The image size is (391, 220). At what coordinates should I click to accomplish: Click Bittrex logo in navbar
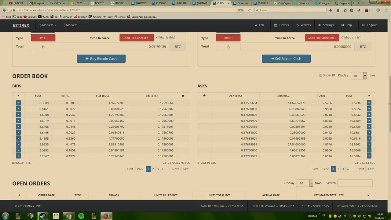[21, 25]
